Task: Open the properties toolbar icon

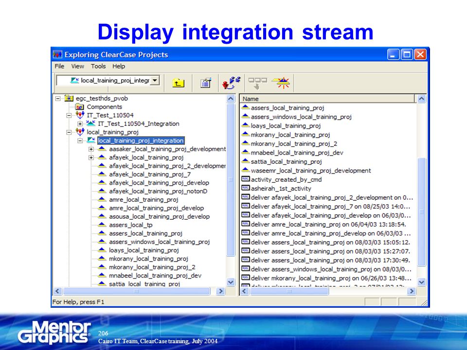Action: pos(206,83)
